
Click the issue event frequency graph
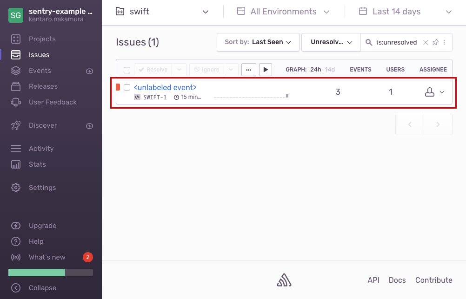coord(251,96)
